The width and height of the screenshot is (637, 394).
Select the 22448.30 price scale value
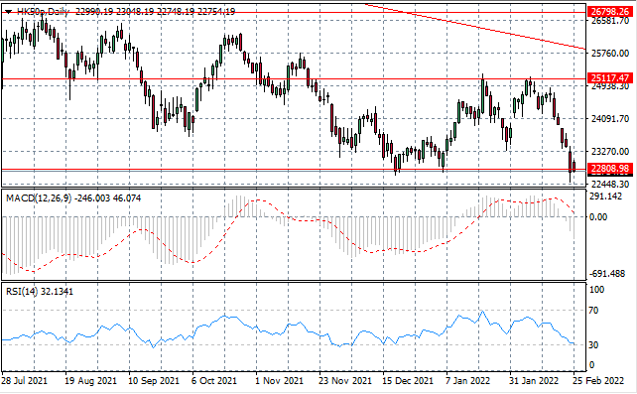click(610, 184)
